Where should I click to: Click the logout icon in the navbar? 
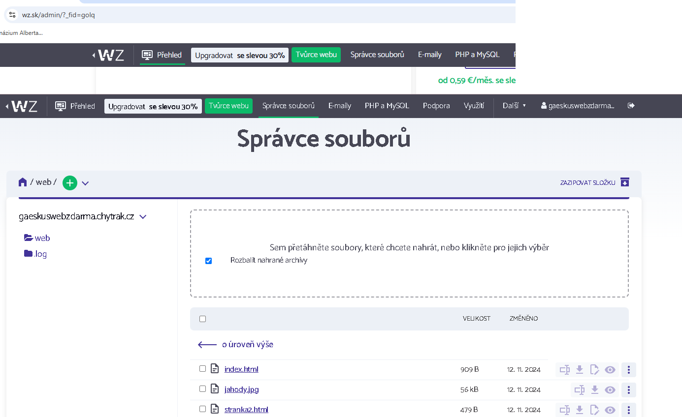coord(631,106)
